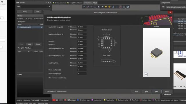The width and height of the screenshot is (186, 104).
Task: Open the LS layer set menu
Action: click(x=57, y=100)
